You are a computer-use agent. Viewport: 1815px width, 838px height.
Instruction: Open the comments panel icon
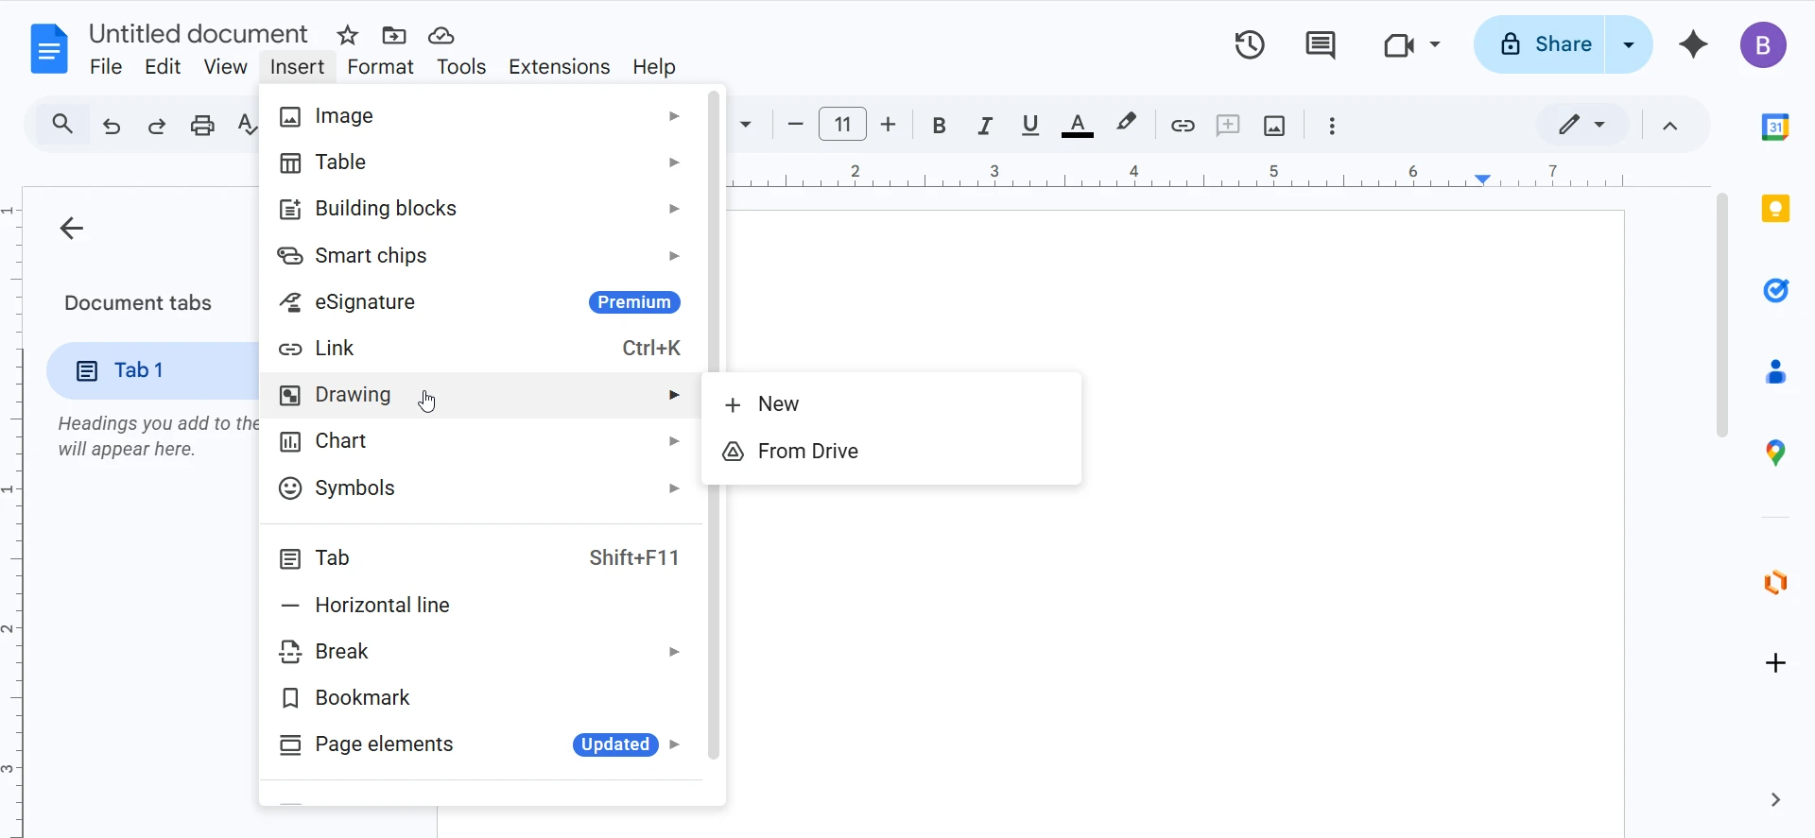(x=1320, y=44)
